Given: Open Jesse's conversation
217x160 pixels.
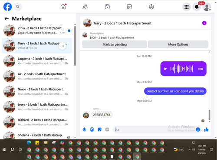Looking at the screenshot, I should (37, 107).
